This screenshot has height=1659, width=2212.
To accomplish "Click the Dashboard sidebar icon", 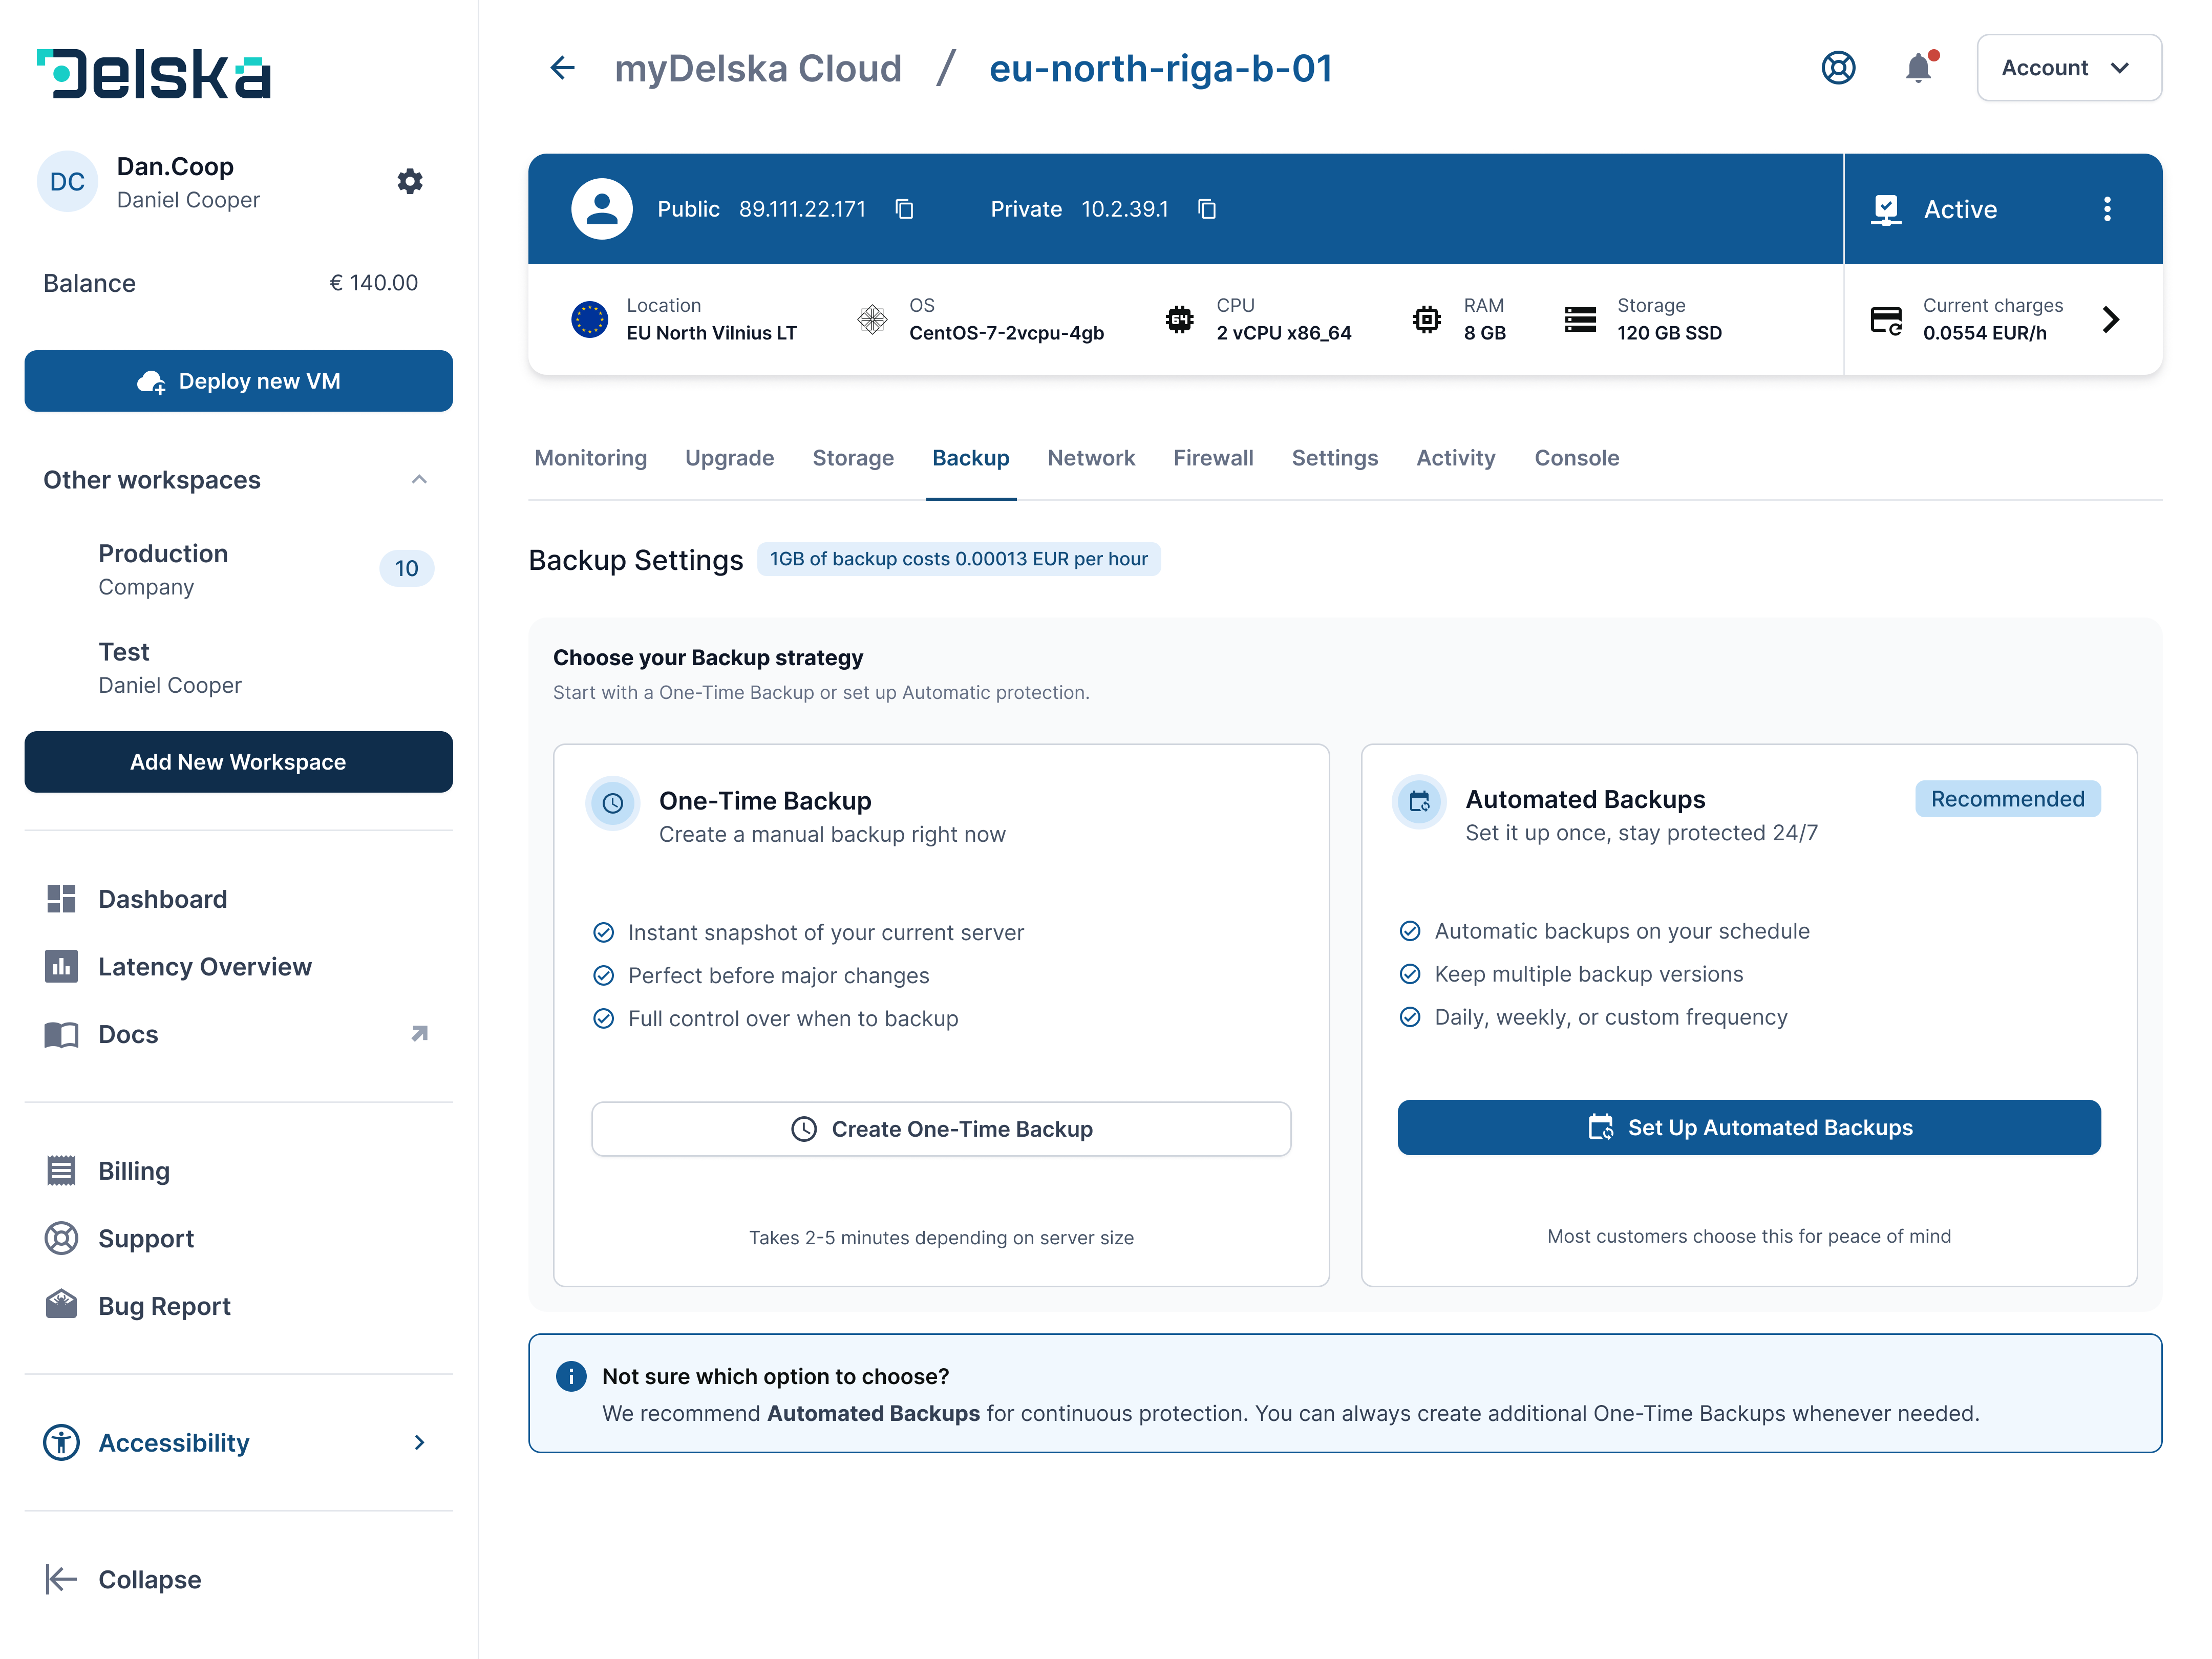I will pyautogui.click(x=61, y=898).
